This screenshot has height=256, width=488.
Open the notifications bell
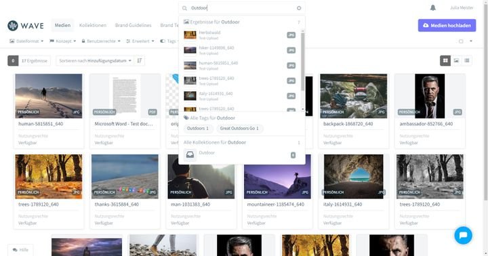[433, 7]
